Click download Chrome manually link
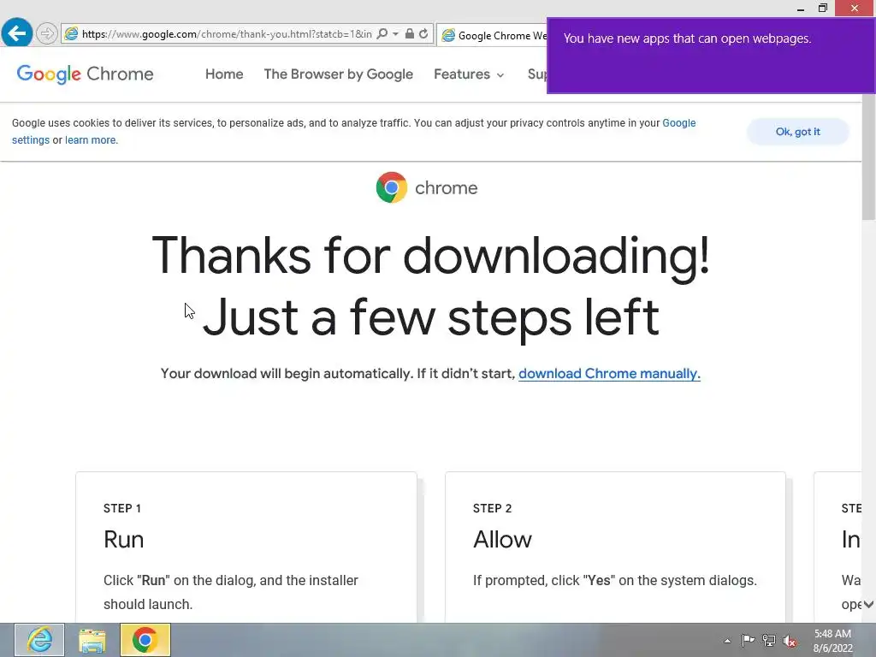 [x=609, y=373]
